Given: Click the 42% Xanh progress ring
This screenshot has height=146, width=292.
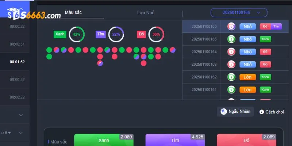Looking at the screenshot, I should [x=77, y=34].
